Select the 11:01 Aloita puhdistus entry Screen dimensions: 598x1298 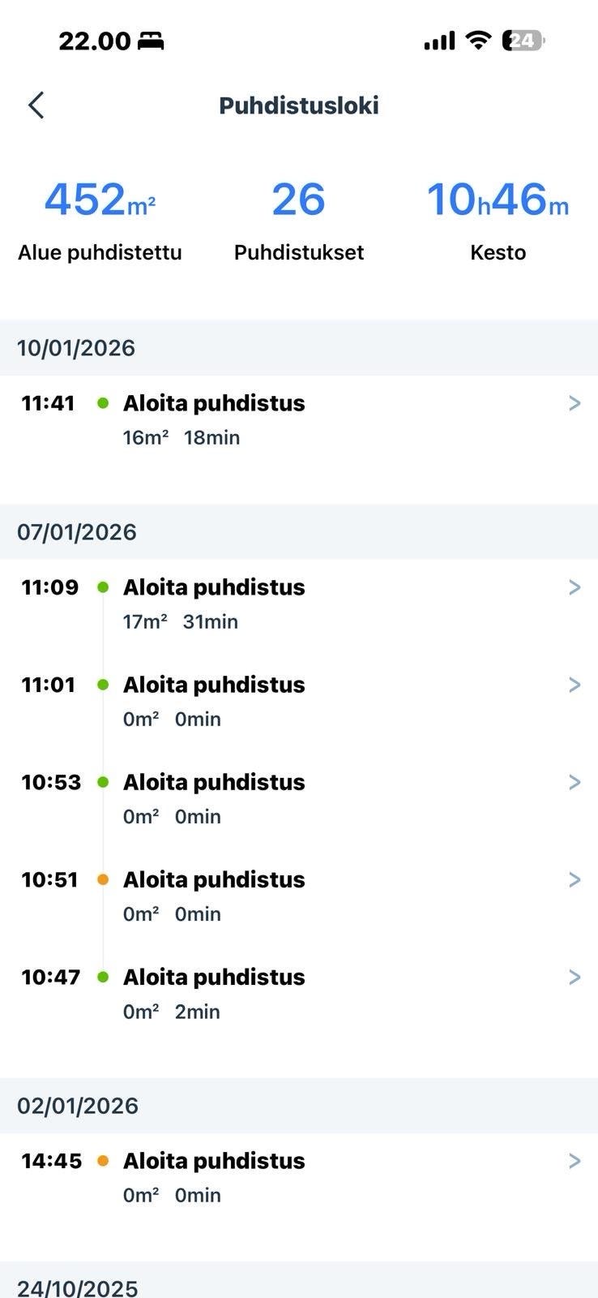214,685
